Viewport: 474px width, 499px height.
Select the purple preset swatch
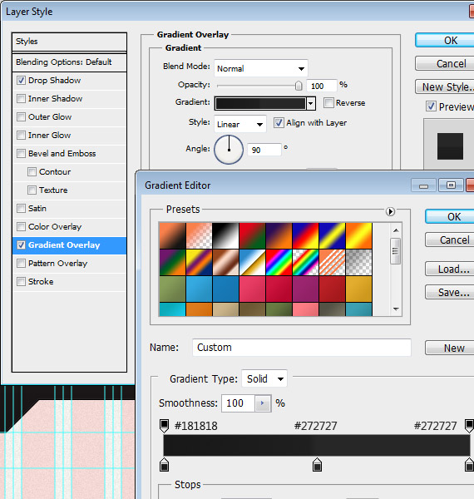pos(305,289)
